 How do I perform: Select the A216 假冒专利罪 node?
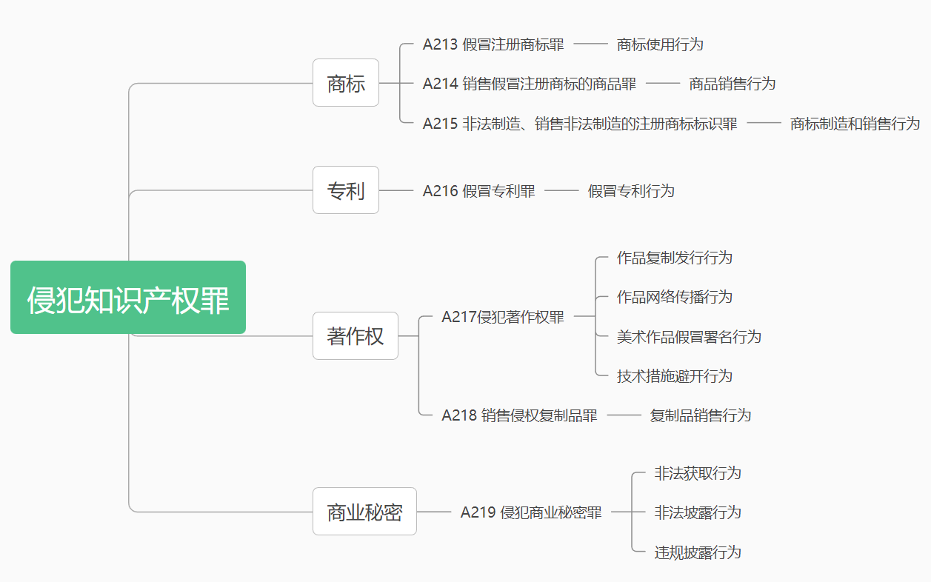(x=478, y=191)
